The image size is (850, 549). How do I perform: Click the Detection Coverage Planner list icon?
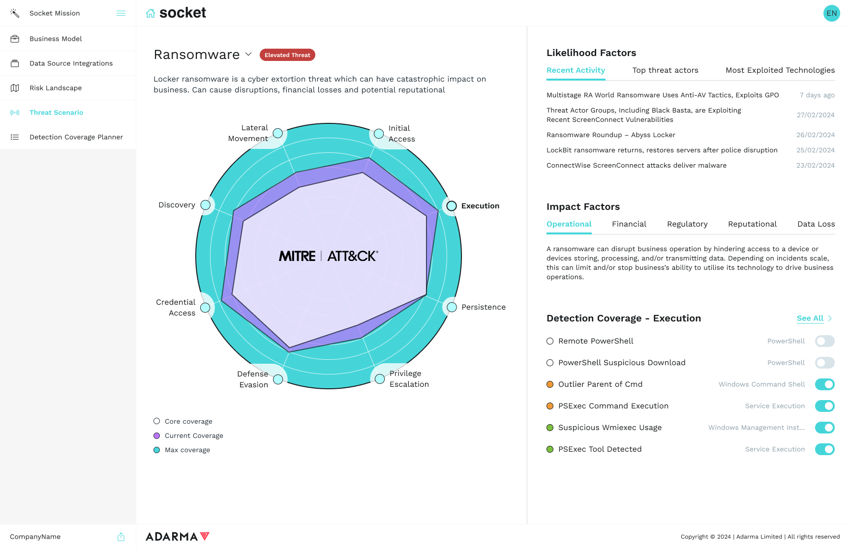[15, 137]
